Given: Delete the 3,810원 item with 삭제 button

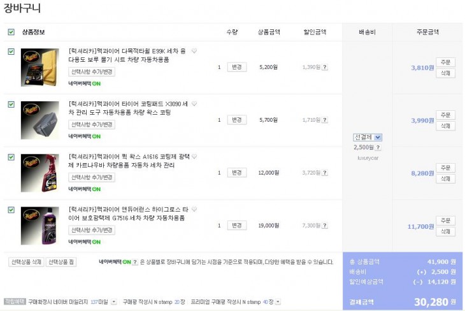Looking at the screenshot, I should 445,73.
